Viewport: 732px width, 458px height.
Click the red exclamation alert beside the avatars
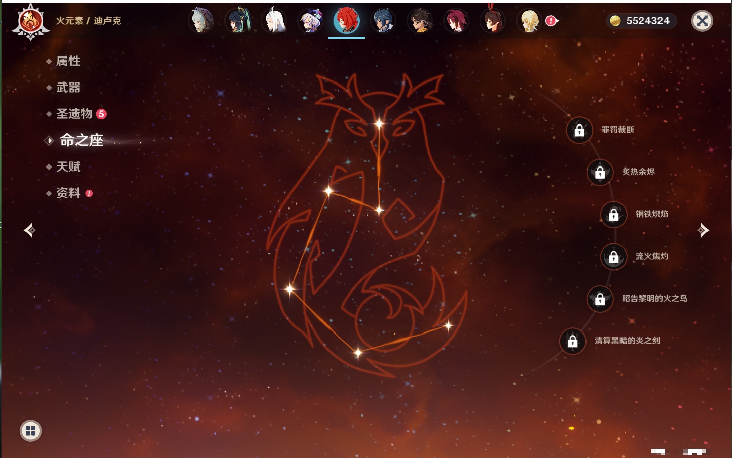551,21
